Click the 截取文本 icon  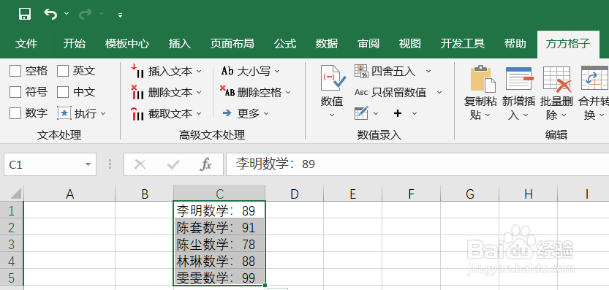[137, 113]
